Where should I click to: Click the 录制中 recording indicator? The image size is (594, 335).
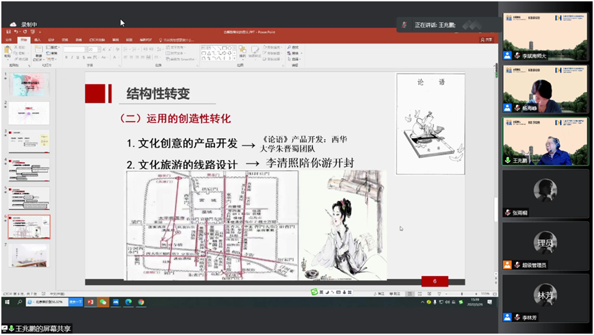tap(24, 24)
